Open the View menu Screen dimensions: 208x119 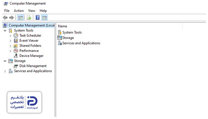31,11
